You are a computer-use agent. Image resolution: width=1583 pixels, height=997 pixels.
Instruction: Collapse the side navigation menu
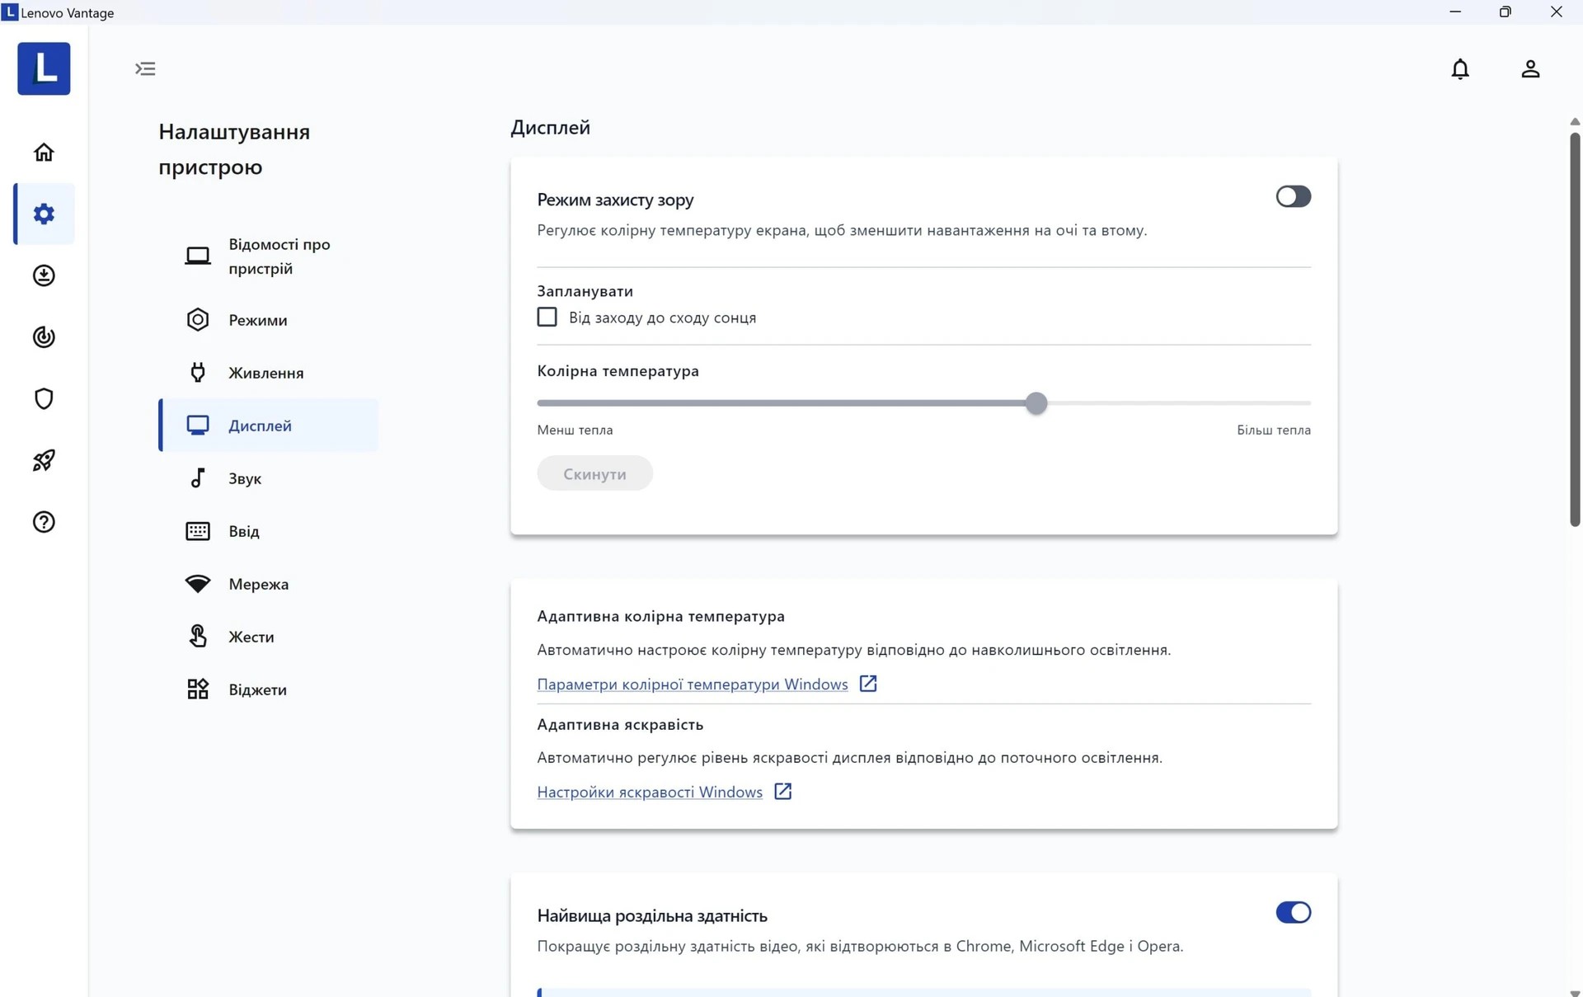tap(145, 69)
